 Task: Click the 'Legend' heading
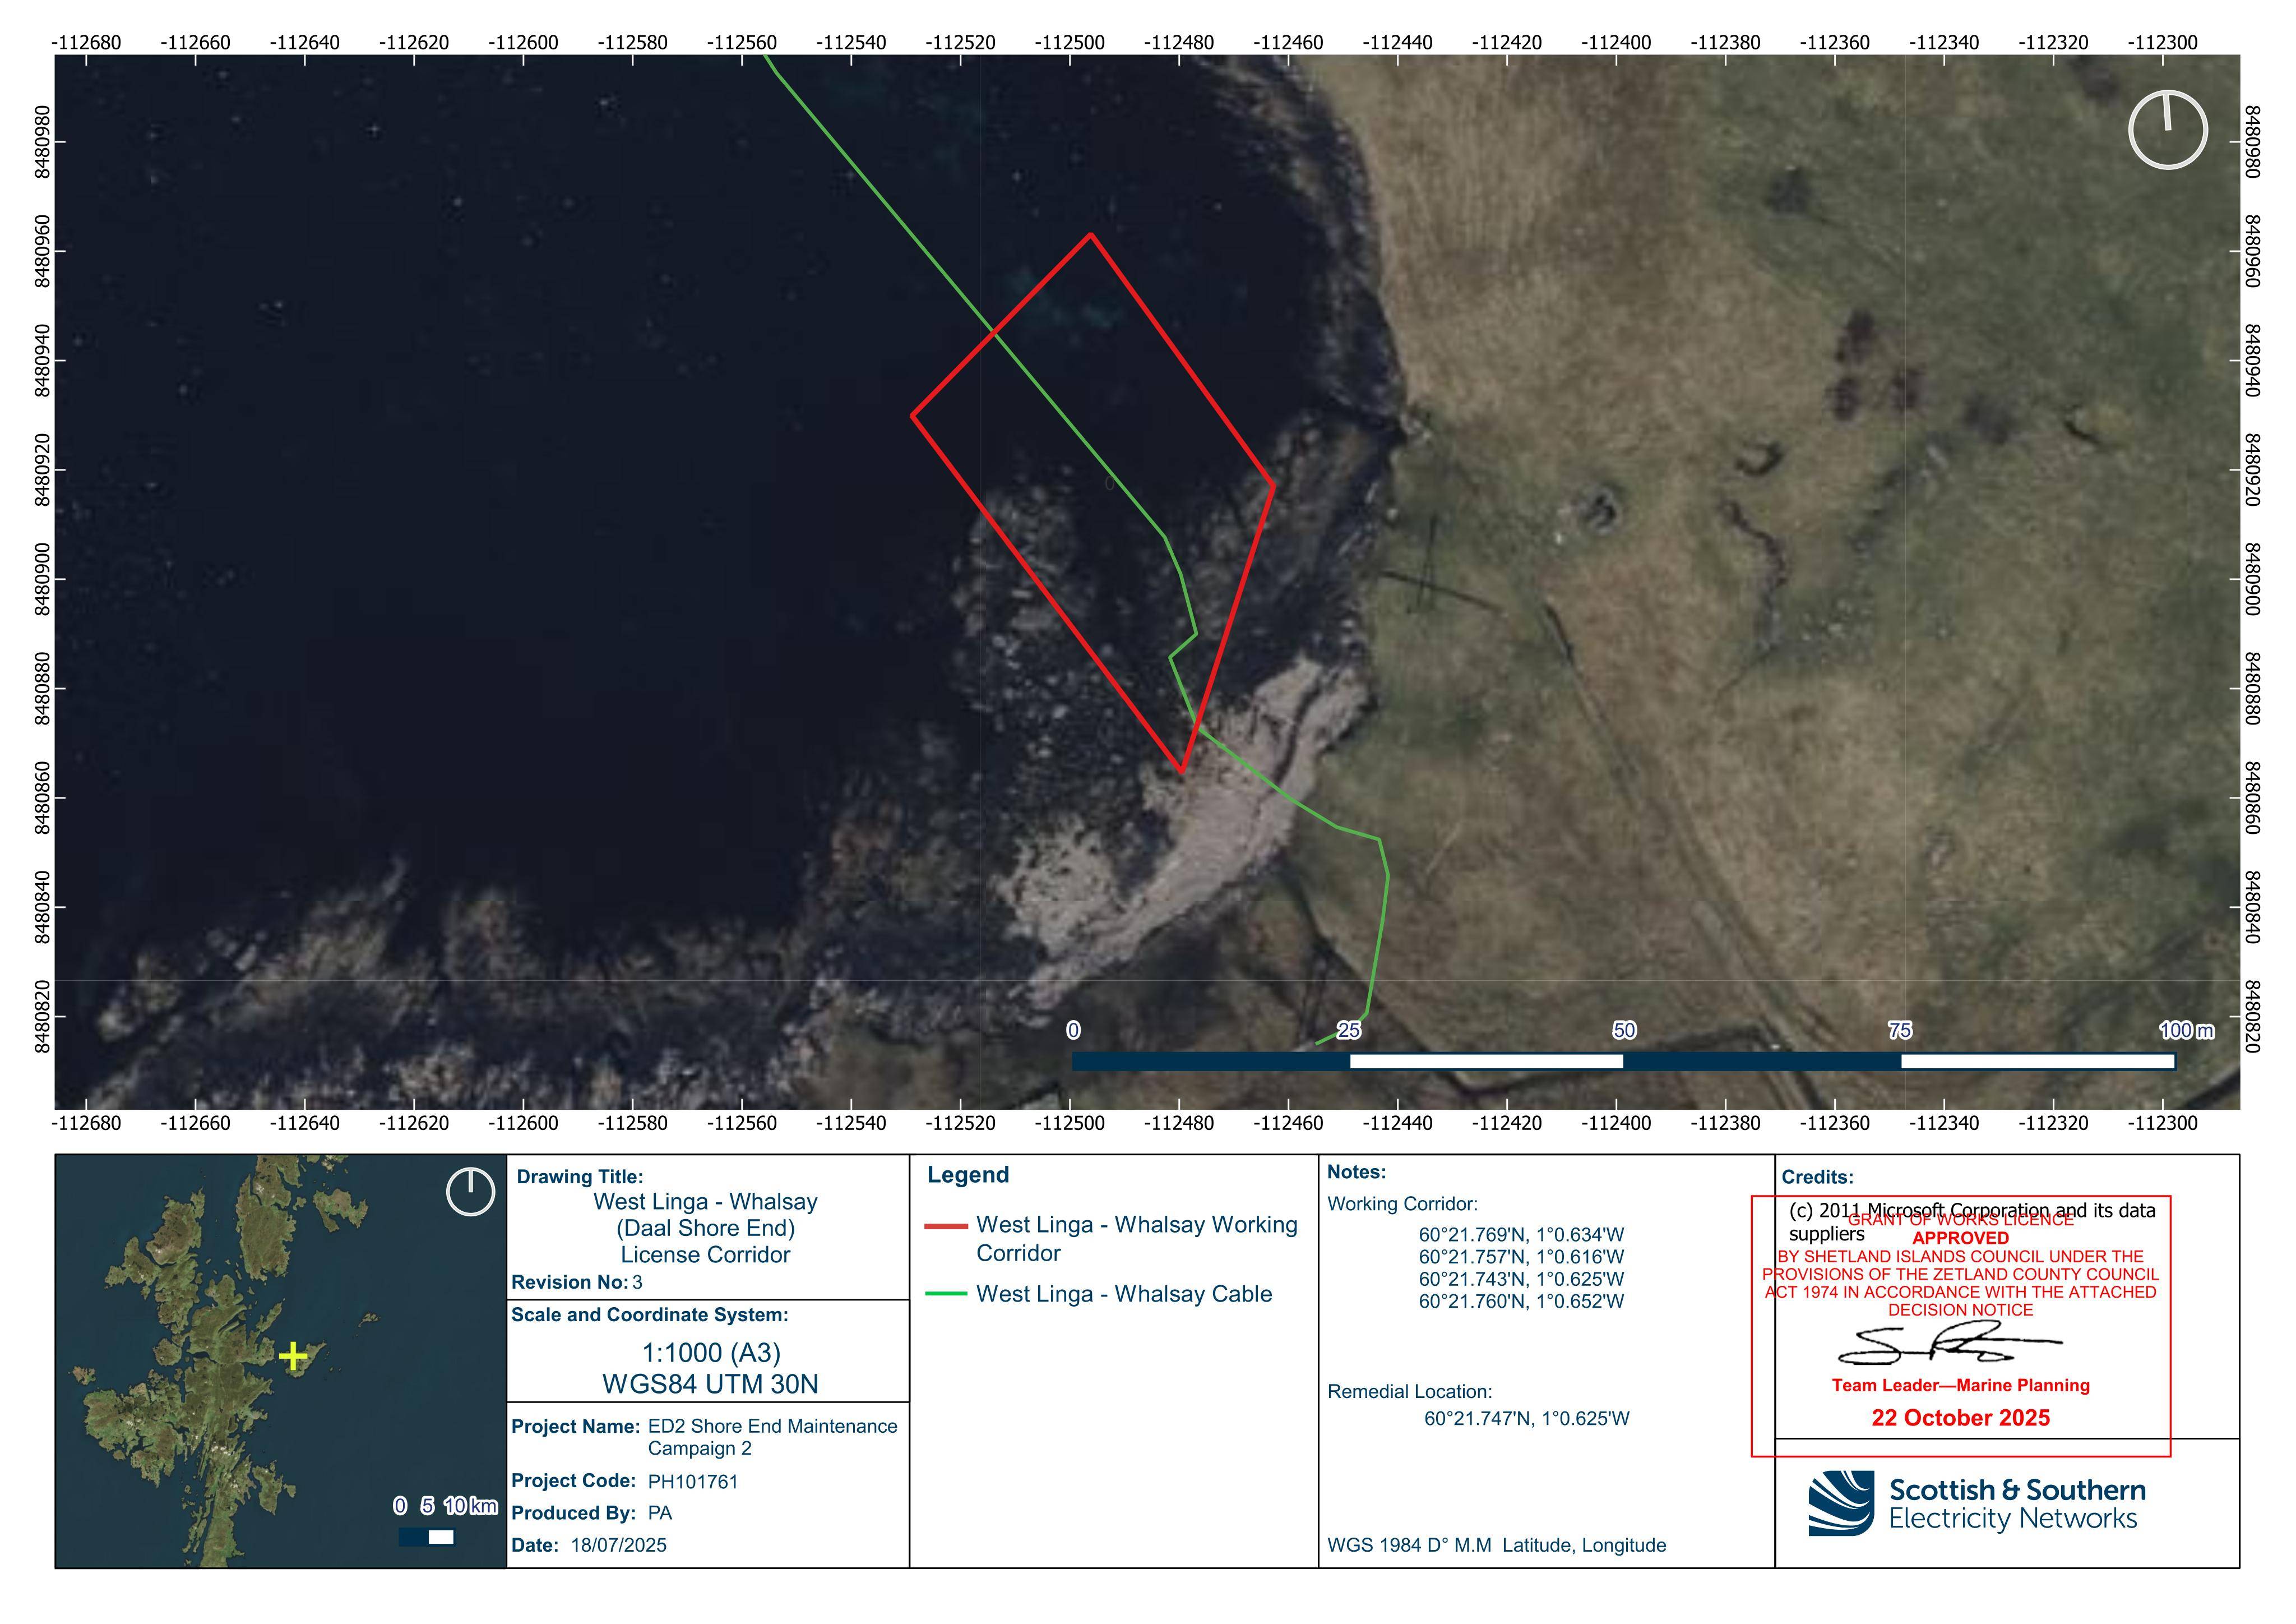tap(968, 1175)
